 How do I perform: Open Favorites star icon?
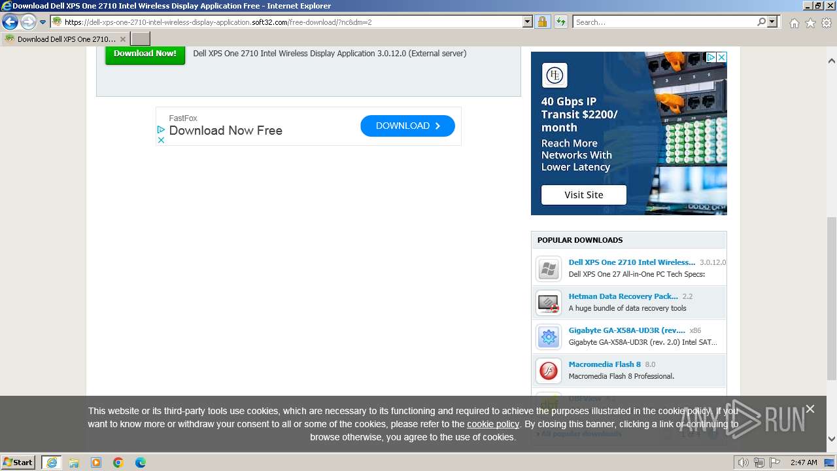pyautogui.click(x=810, y=23)
